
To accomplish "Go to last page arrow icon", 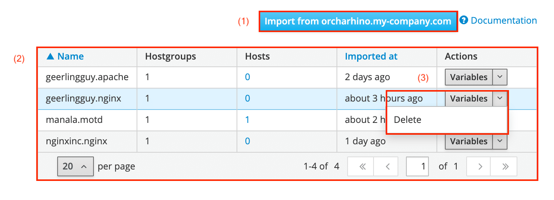I will (504, 166).
